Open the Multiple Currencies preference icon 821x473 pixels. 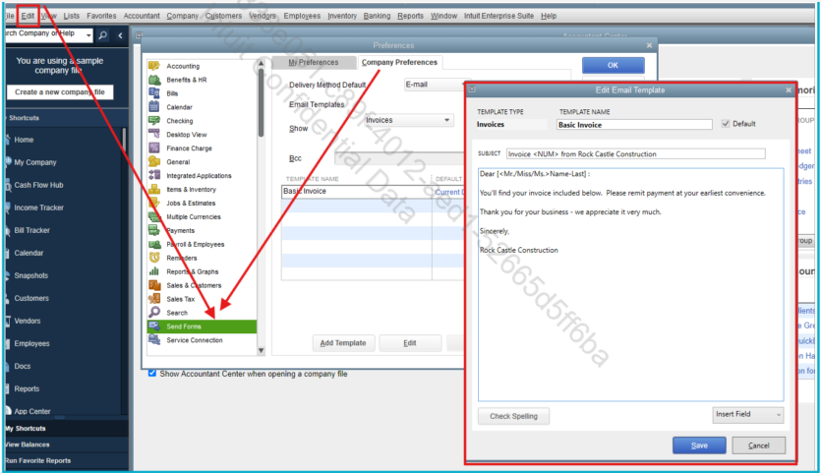pos(154,216)
